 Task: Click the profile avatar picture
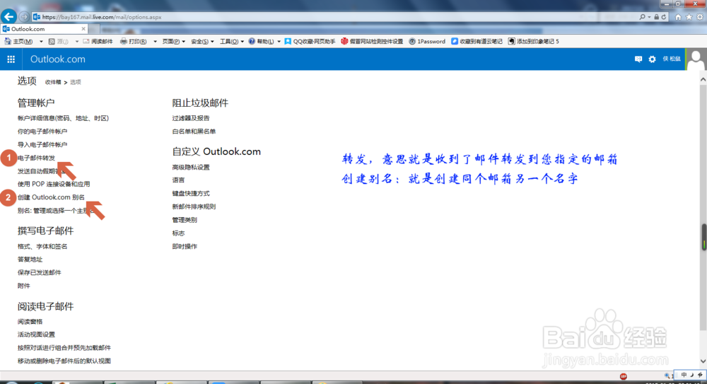point(696,59)
